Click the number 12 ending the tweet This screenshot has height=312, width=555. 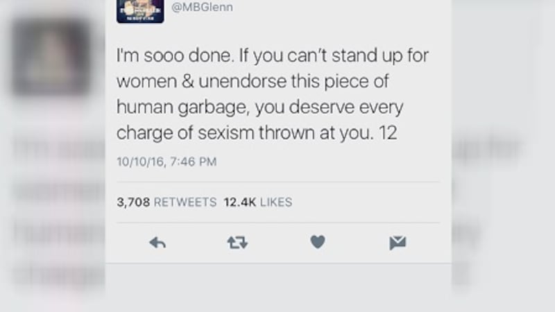pyautogui.click(x=388, y=133)
